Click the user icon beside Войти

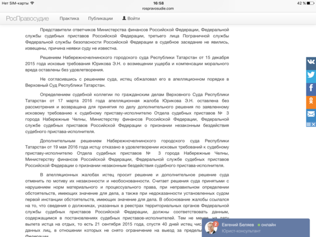coord(124,18)
